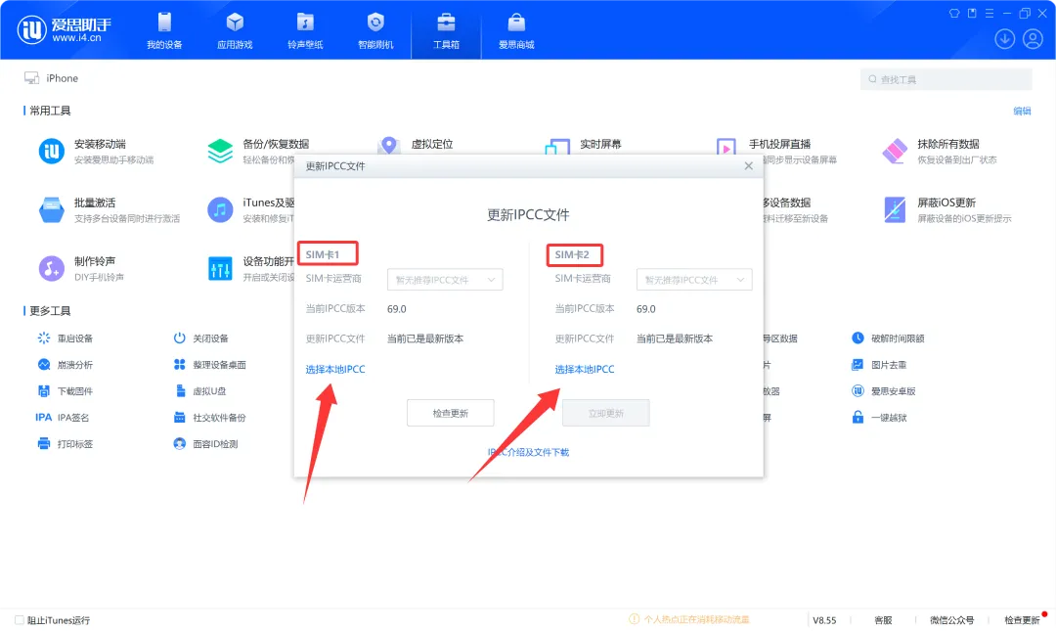Click the 关闭设备 power tool
Viewport: 1056px width, 631px height.
[x=200, y=338]
